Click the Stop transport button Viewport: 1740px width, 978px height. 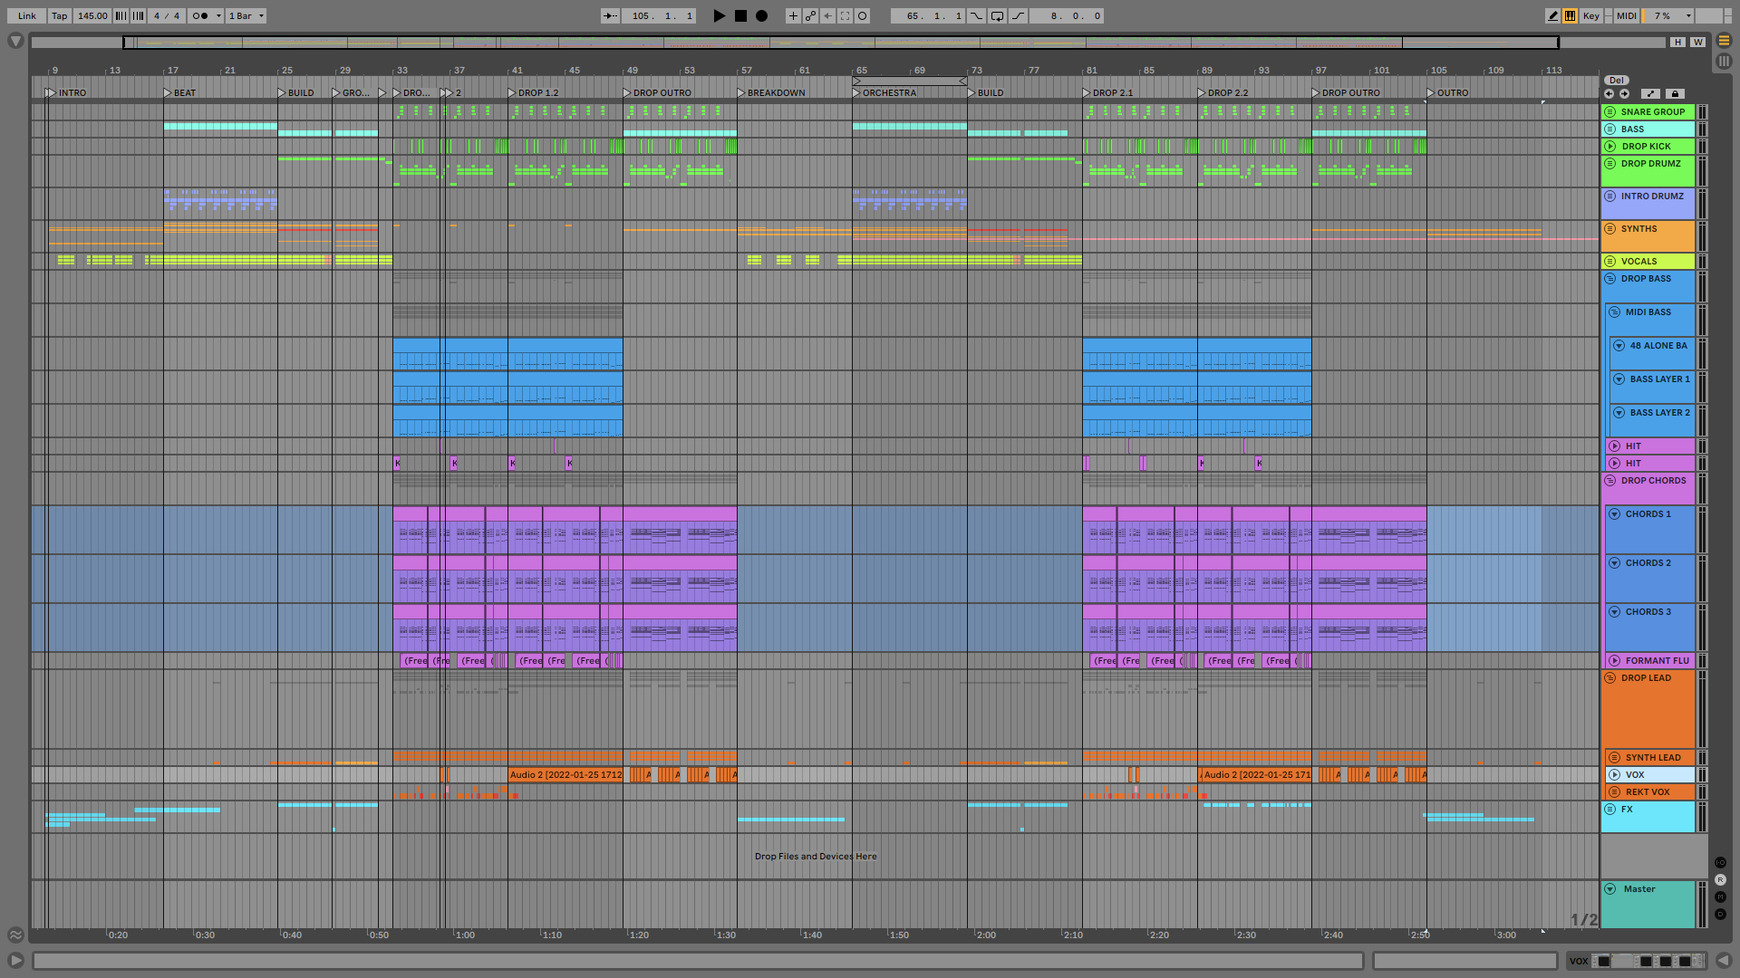(740, 15)
